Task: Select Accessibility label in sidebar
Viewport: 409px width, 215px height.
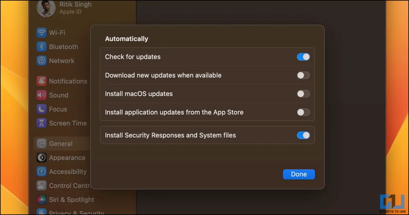Action: coord(68,172)
